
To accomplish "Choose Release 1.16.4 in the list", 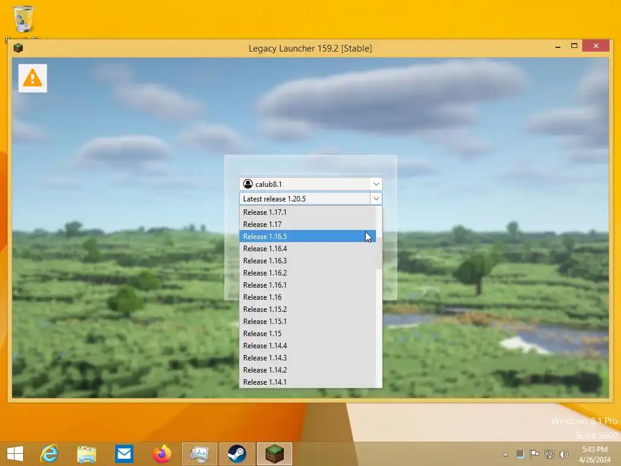I will (307, 248).
